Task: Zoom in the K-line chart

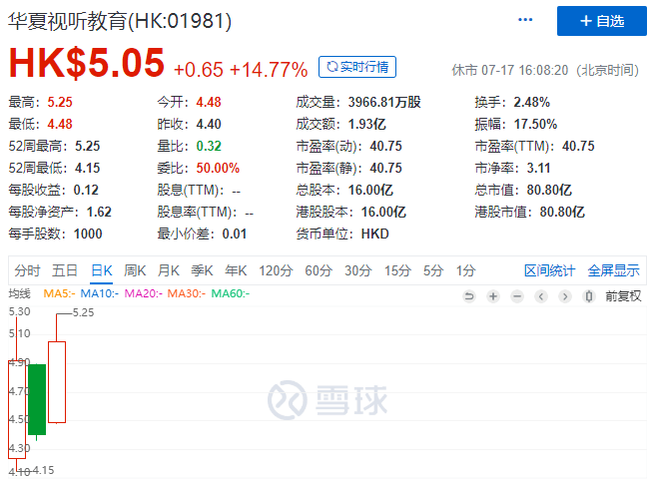Action: pyautogui.click(x=492, y=296)
